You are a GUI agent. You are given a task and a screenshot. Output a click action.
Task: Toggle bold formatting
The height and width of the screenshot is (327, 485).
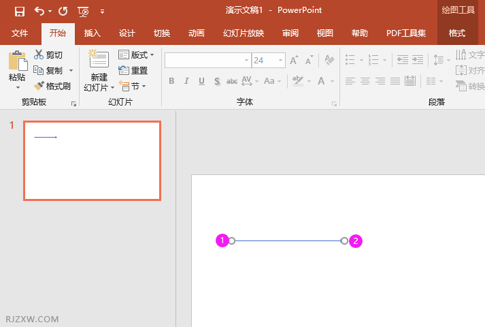[x=171, y=81]
